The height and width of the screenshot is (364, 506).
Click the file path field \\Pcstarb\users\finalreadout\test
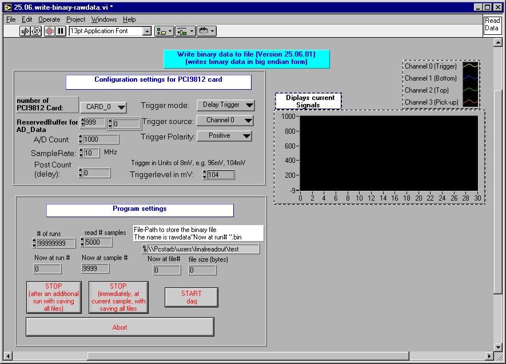[x=204, y=249]
